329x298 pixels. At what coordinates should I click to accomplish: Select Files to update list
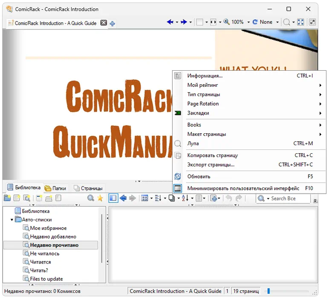click(x=43, y=279)
